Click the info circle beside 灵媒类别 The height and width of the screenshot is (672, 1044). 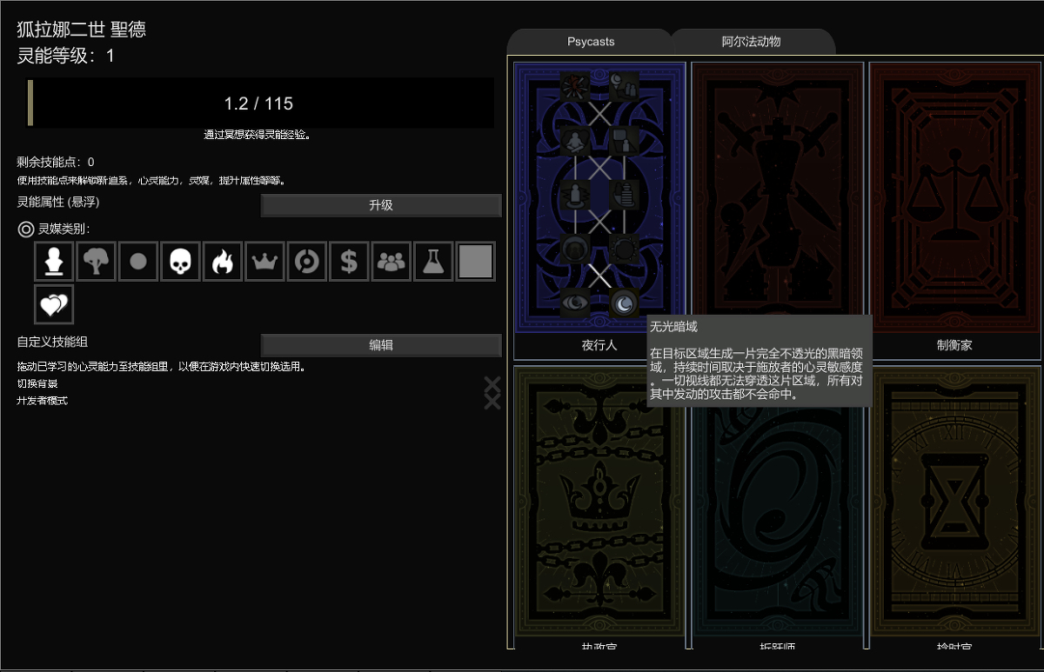pyautogui.click(x=26, y=230)
